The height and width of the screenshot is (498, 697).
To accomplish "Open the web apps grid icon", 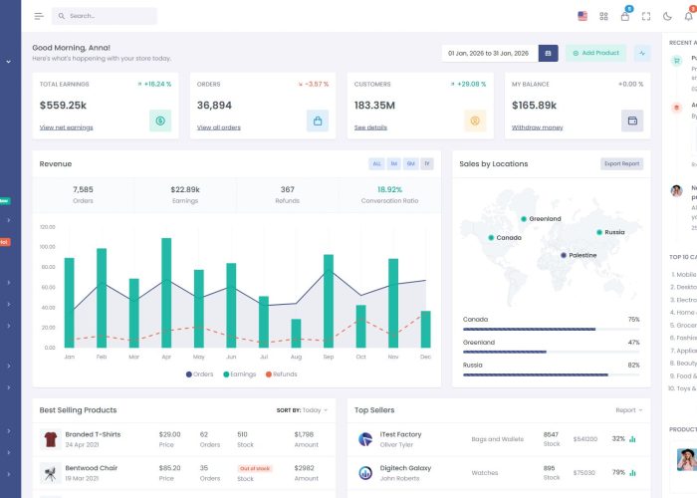I will (603, 17).
